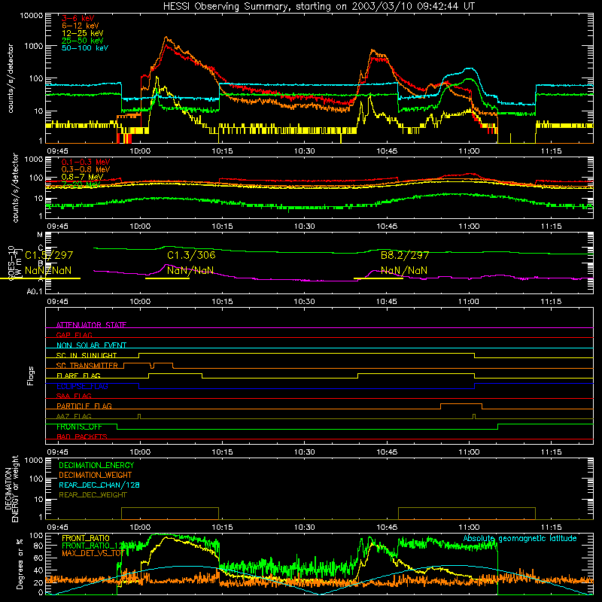Click the FLARE_FLAG label
Image resolution: width=602 pixels, height=602 pixels.
pos(78,375)
